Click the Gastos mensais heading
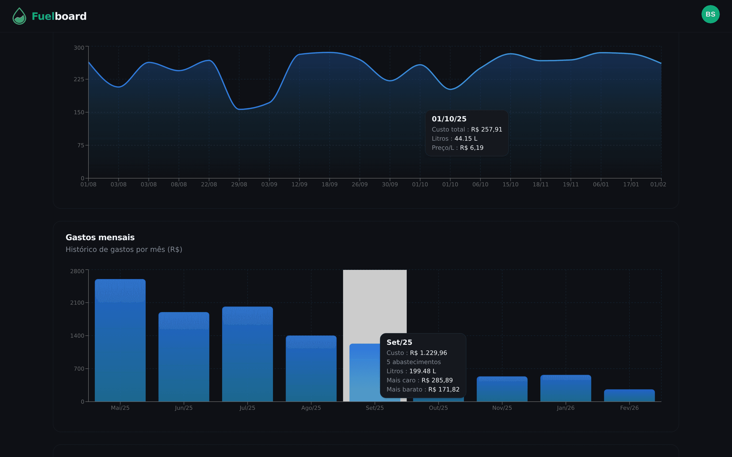This screenshot has height=457, width=732. click(x=100, y=237)
